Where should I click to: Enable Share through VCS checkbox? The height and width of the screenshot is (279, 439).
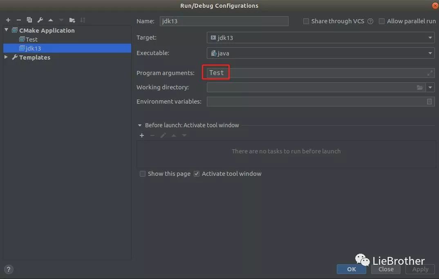(x=306, y=21)
